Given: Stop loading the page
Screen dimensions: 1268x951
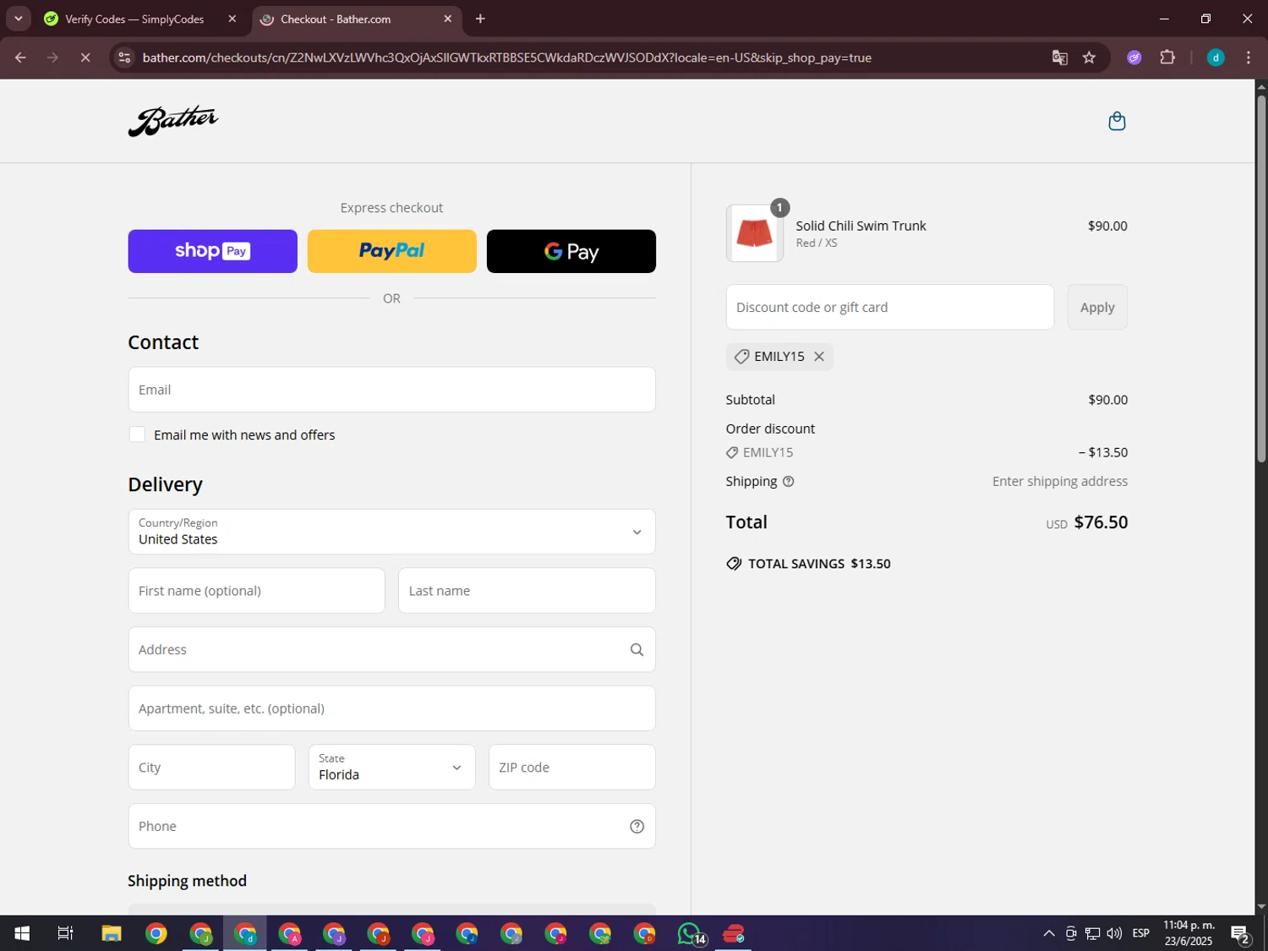Looking at the screenshot, I should [85, 57].
